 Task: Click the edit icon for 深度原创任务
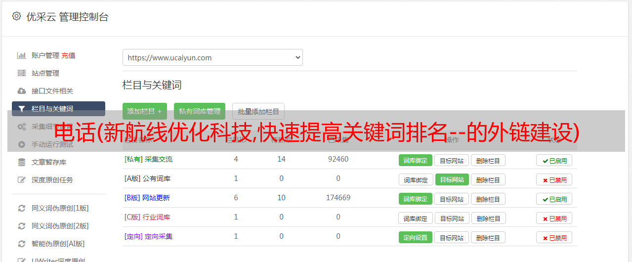pyautogui.click(x=22, y=180)
